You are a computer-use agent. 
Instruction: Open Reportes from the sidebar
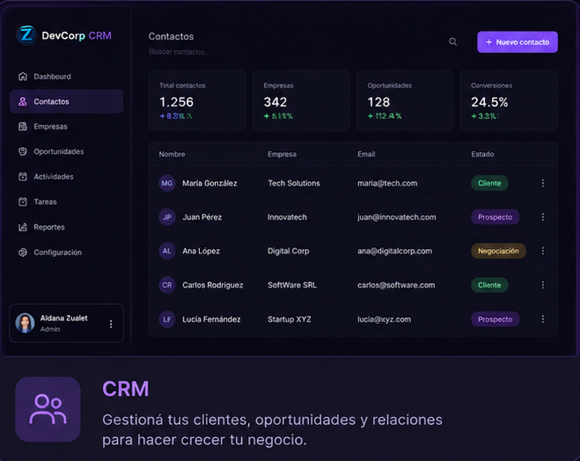[67, 227]
